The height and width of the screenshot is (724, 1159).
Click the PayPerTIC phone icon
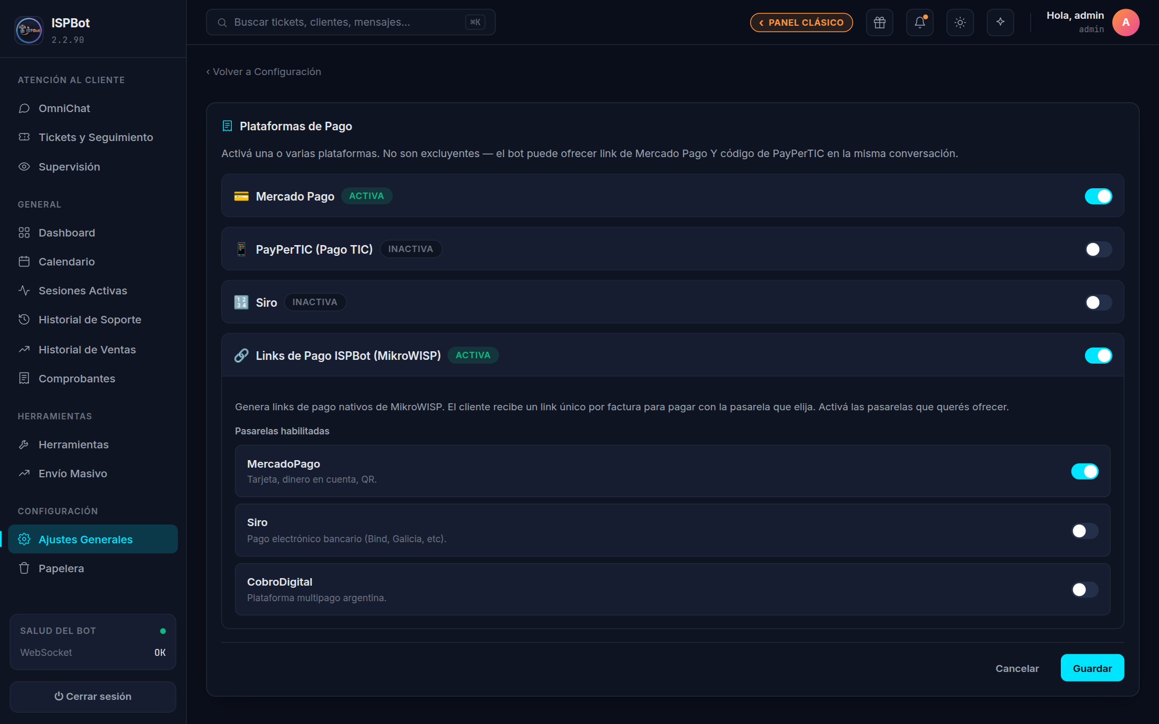pyautogui.click(x=241, y=249)
